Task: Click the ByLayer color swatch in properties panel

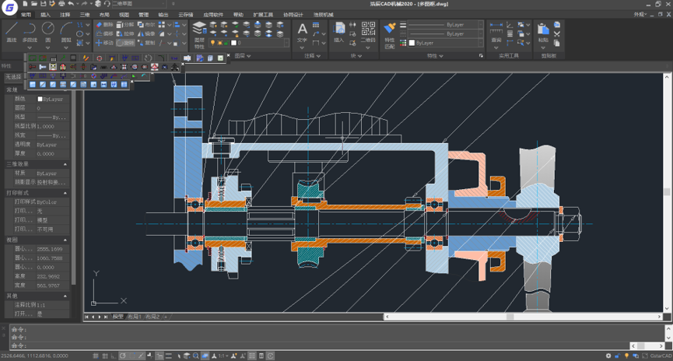Action: tap(40, 100)
